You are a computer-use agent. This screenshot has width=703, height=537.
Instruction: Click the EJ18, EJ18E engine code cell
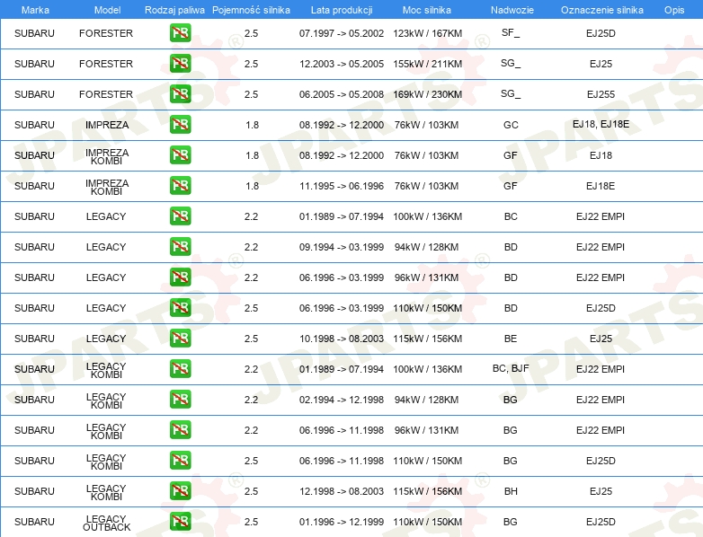(601, 124)
